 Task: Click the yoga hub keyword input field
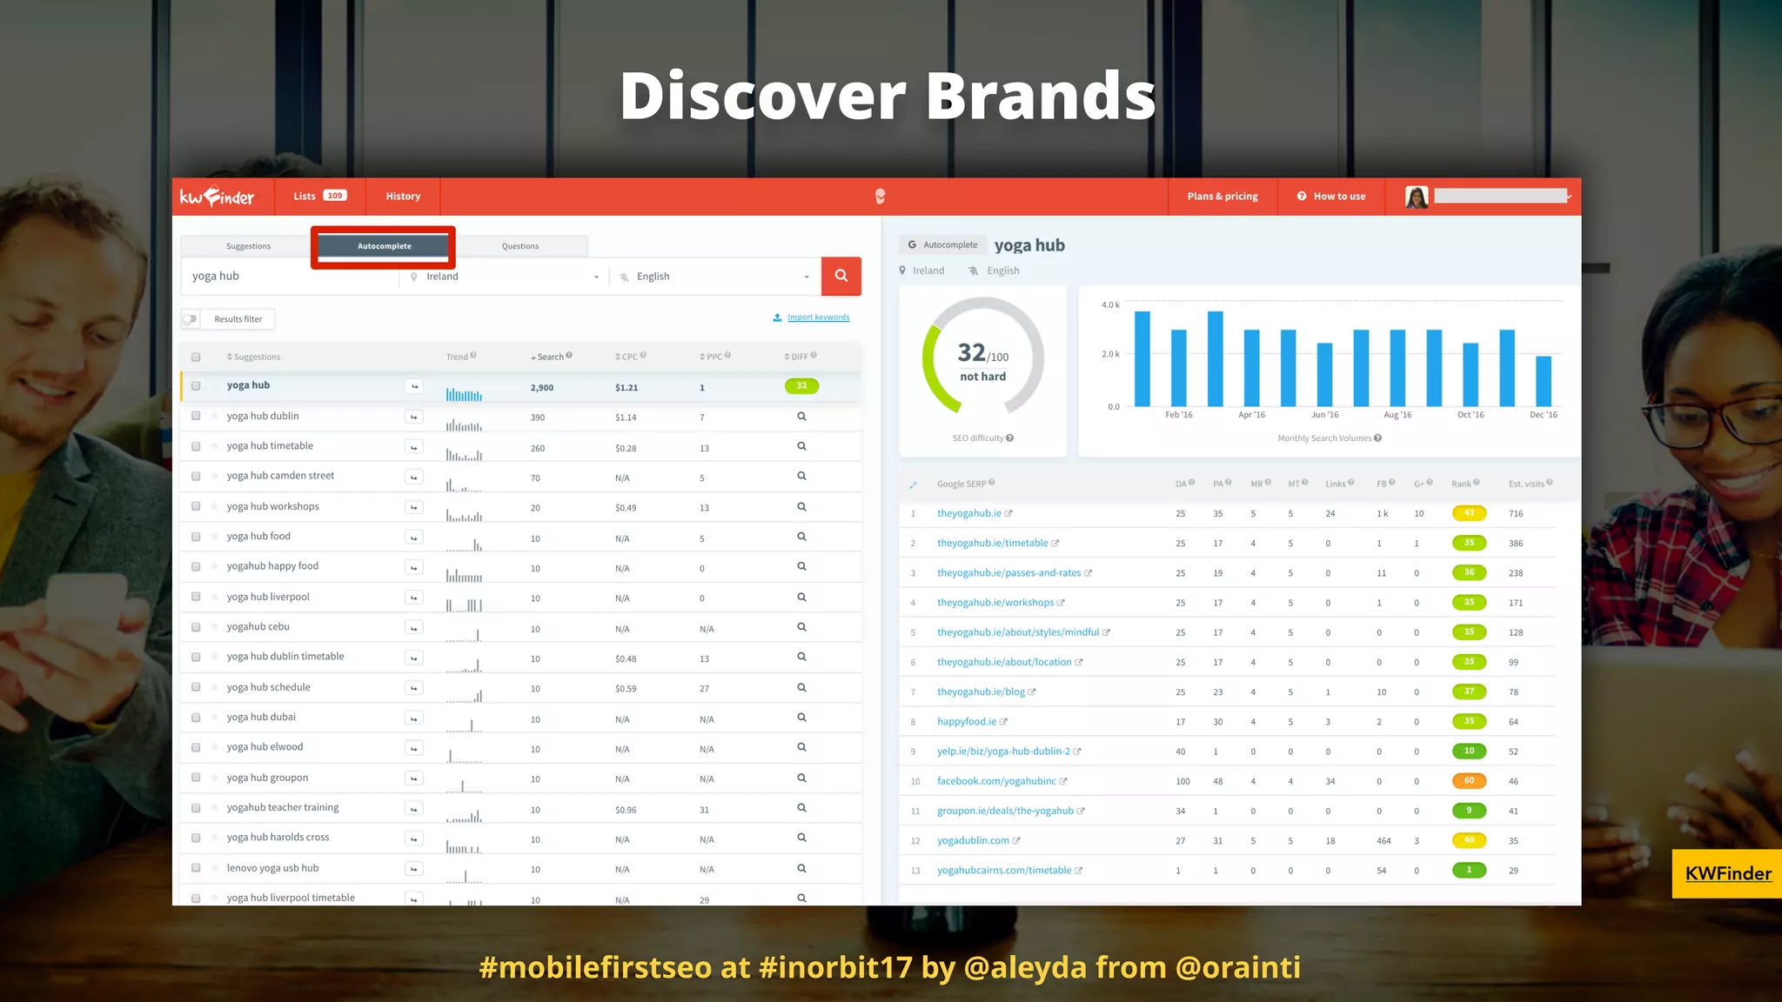coord(290,277)
